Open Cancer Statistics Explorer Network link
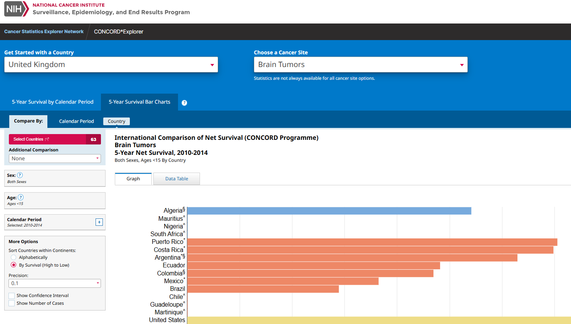The height and width of the screenshot is (324, 571). click(44, 32)
